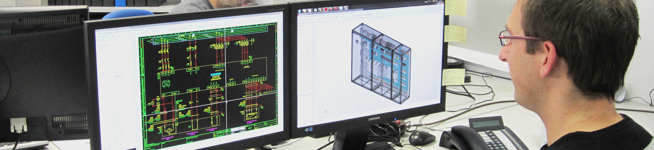
Task: Open Adobe Acrobat Reader taskbar icon
Action: (x=336, y=8)
